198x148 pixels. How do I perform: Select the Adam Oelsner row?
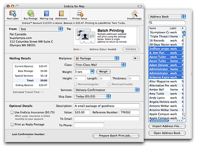tap(166, 65)
